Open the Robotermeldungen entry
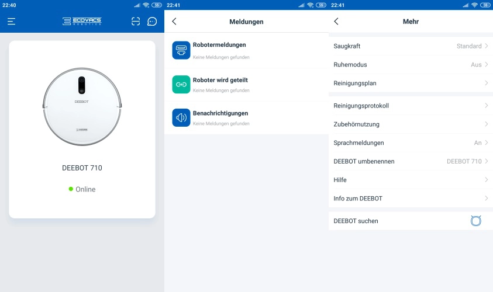 247,50
